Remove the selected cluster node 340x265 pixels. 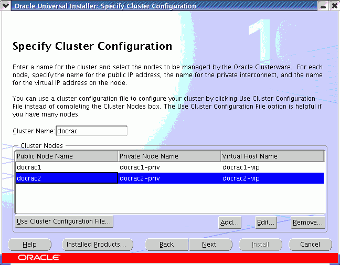[308, 222]
